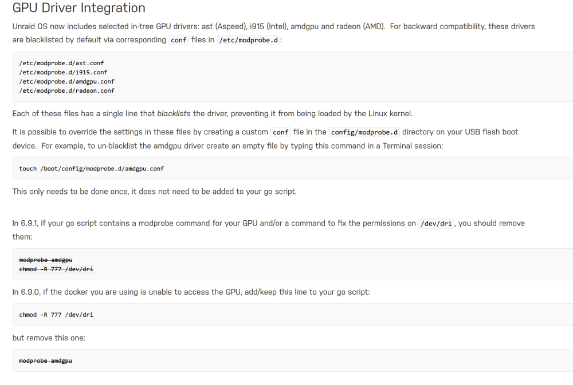573x385 pixels.
Task: Click the first struck-through modprobe amdgpu line
Action: tap(46, 260)
